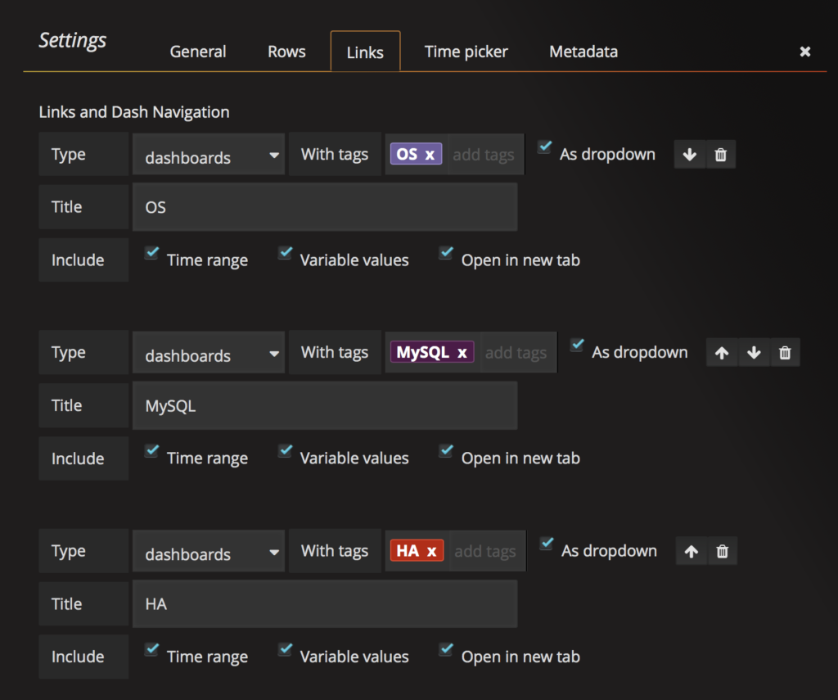Uncheck Open in new tab for HA link
This screenshot has width=838, height=700.
pos(446,649)
